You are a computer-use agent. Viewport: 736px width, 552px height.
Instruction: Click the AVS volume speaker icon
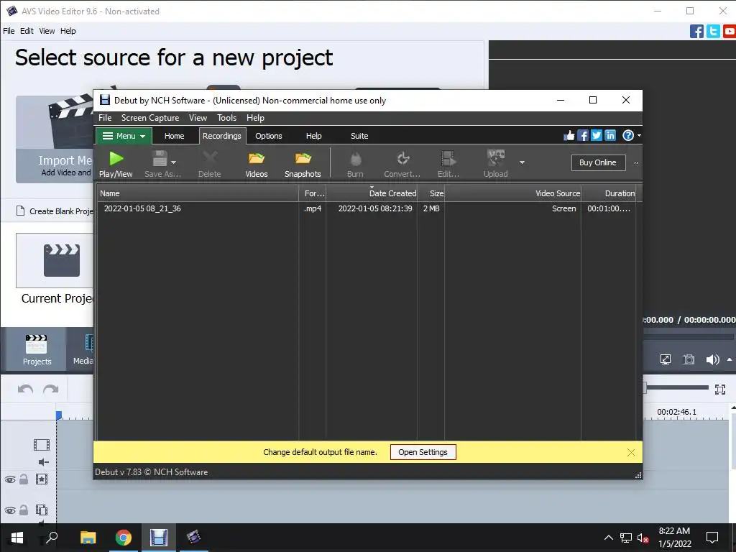click(x=712, y=359)
